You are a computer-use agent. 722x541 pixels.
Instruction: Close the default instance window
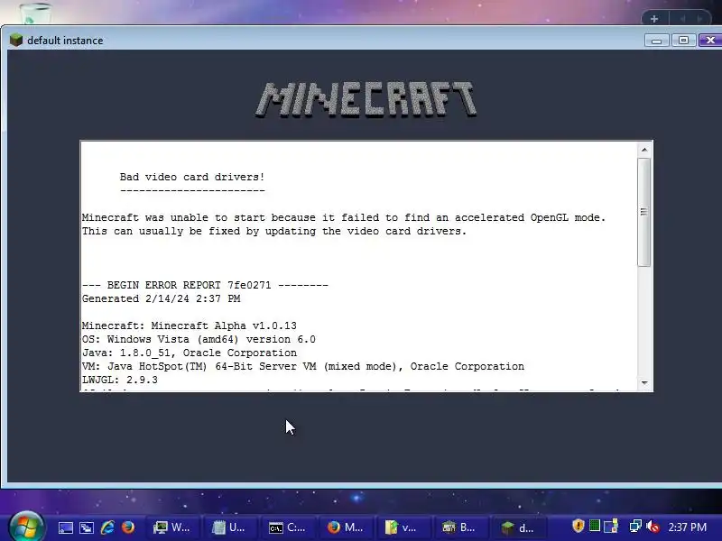[x=710, y=41]
